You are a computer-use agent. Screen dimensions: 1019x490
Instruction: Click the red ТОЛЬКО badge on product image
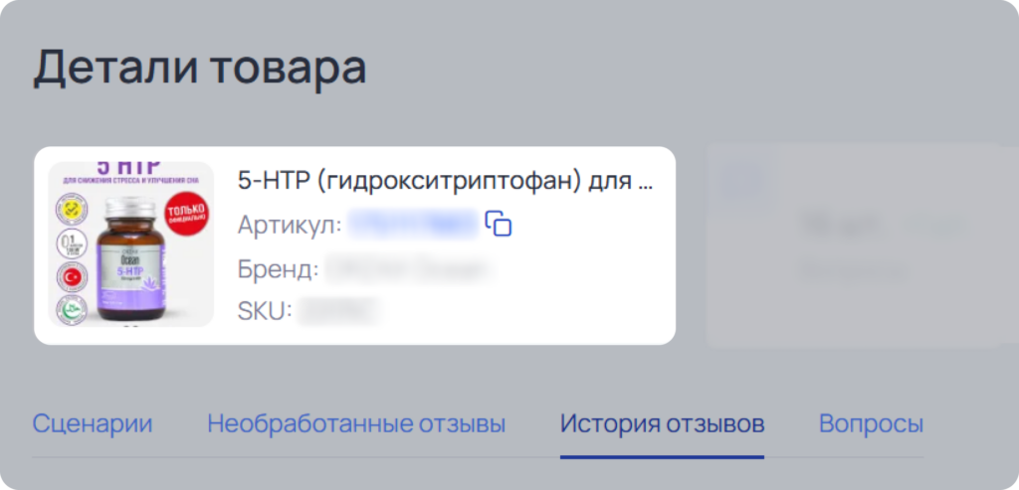(186, 214)
